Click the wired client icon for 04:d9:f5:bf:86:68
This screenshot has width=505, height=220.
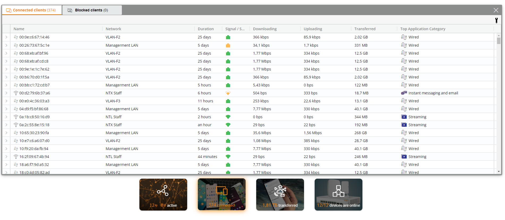tap(16, 109)
